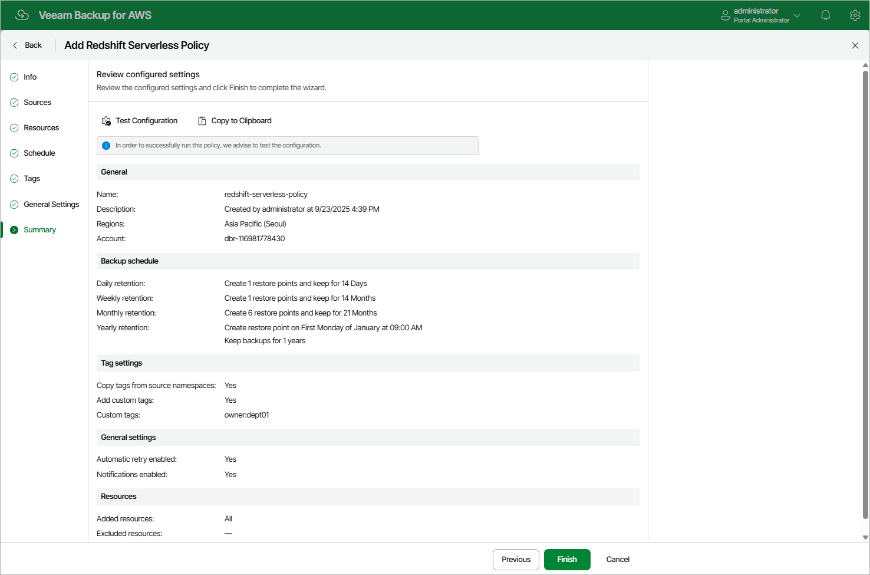The image size is (870, 575).
Task: Click the 'Portal Administrator' role label
Action: point(762,20)
